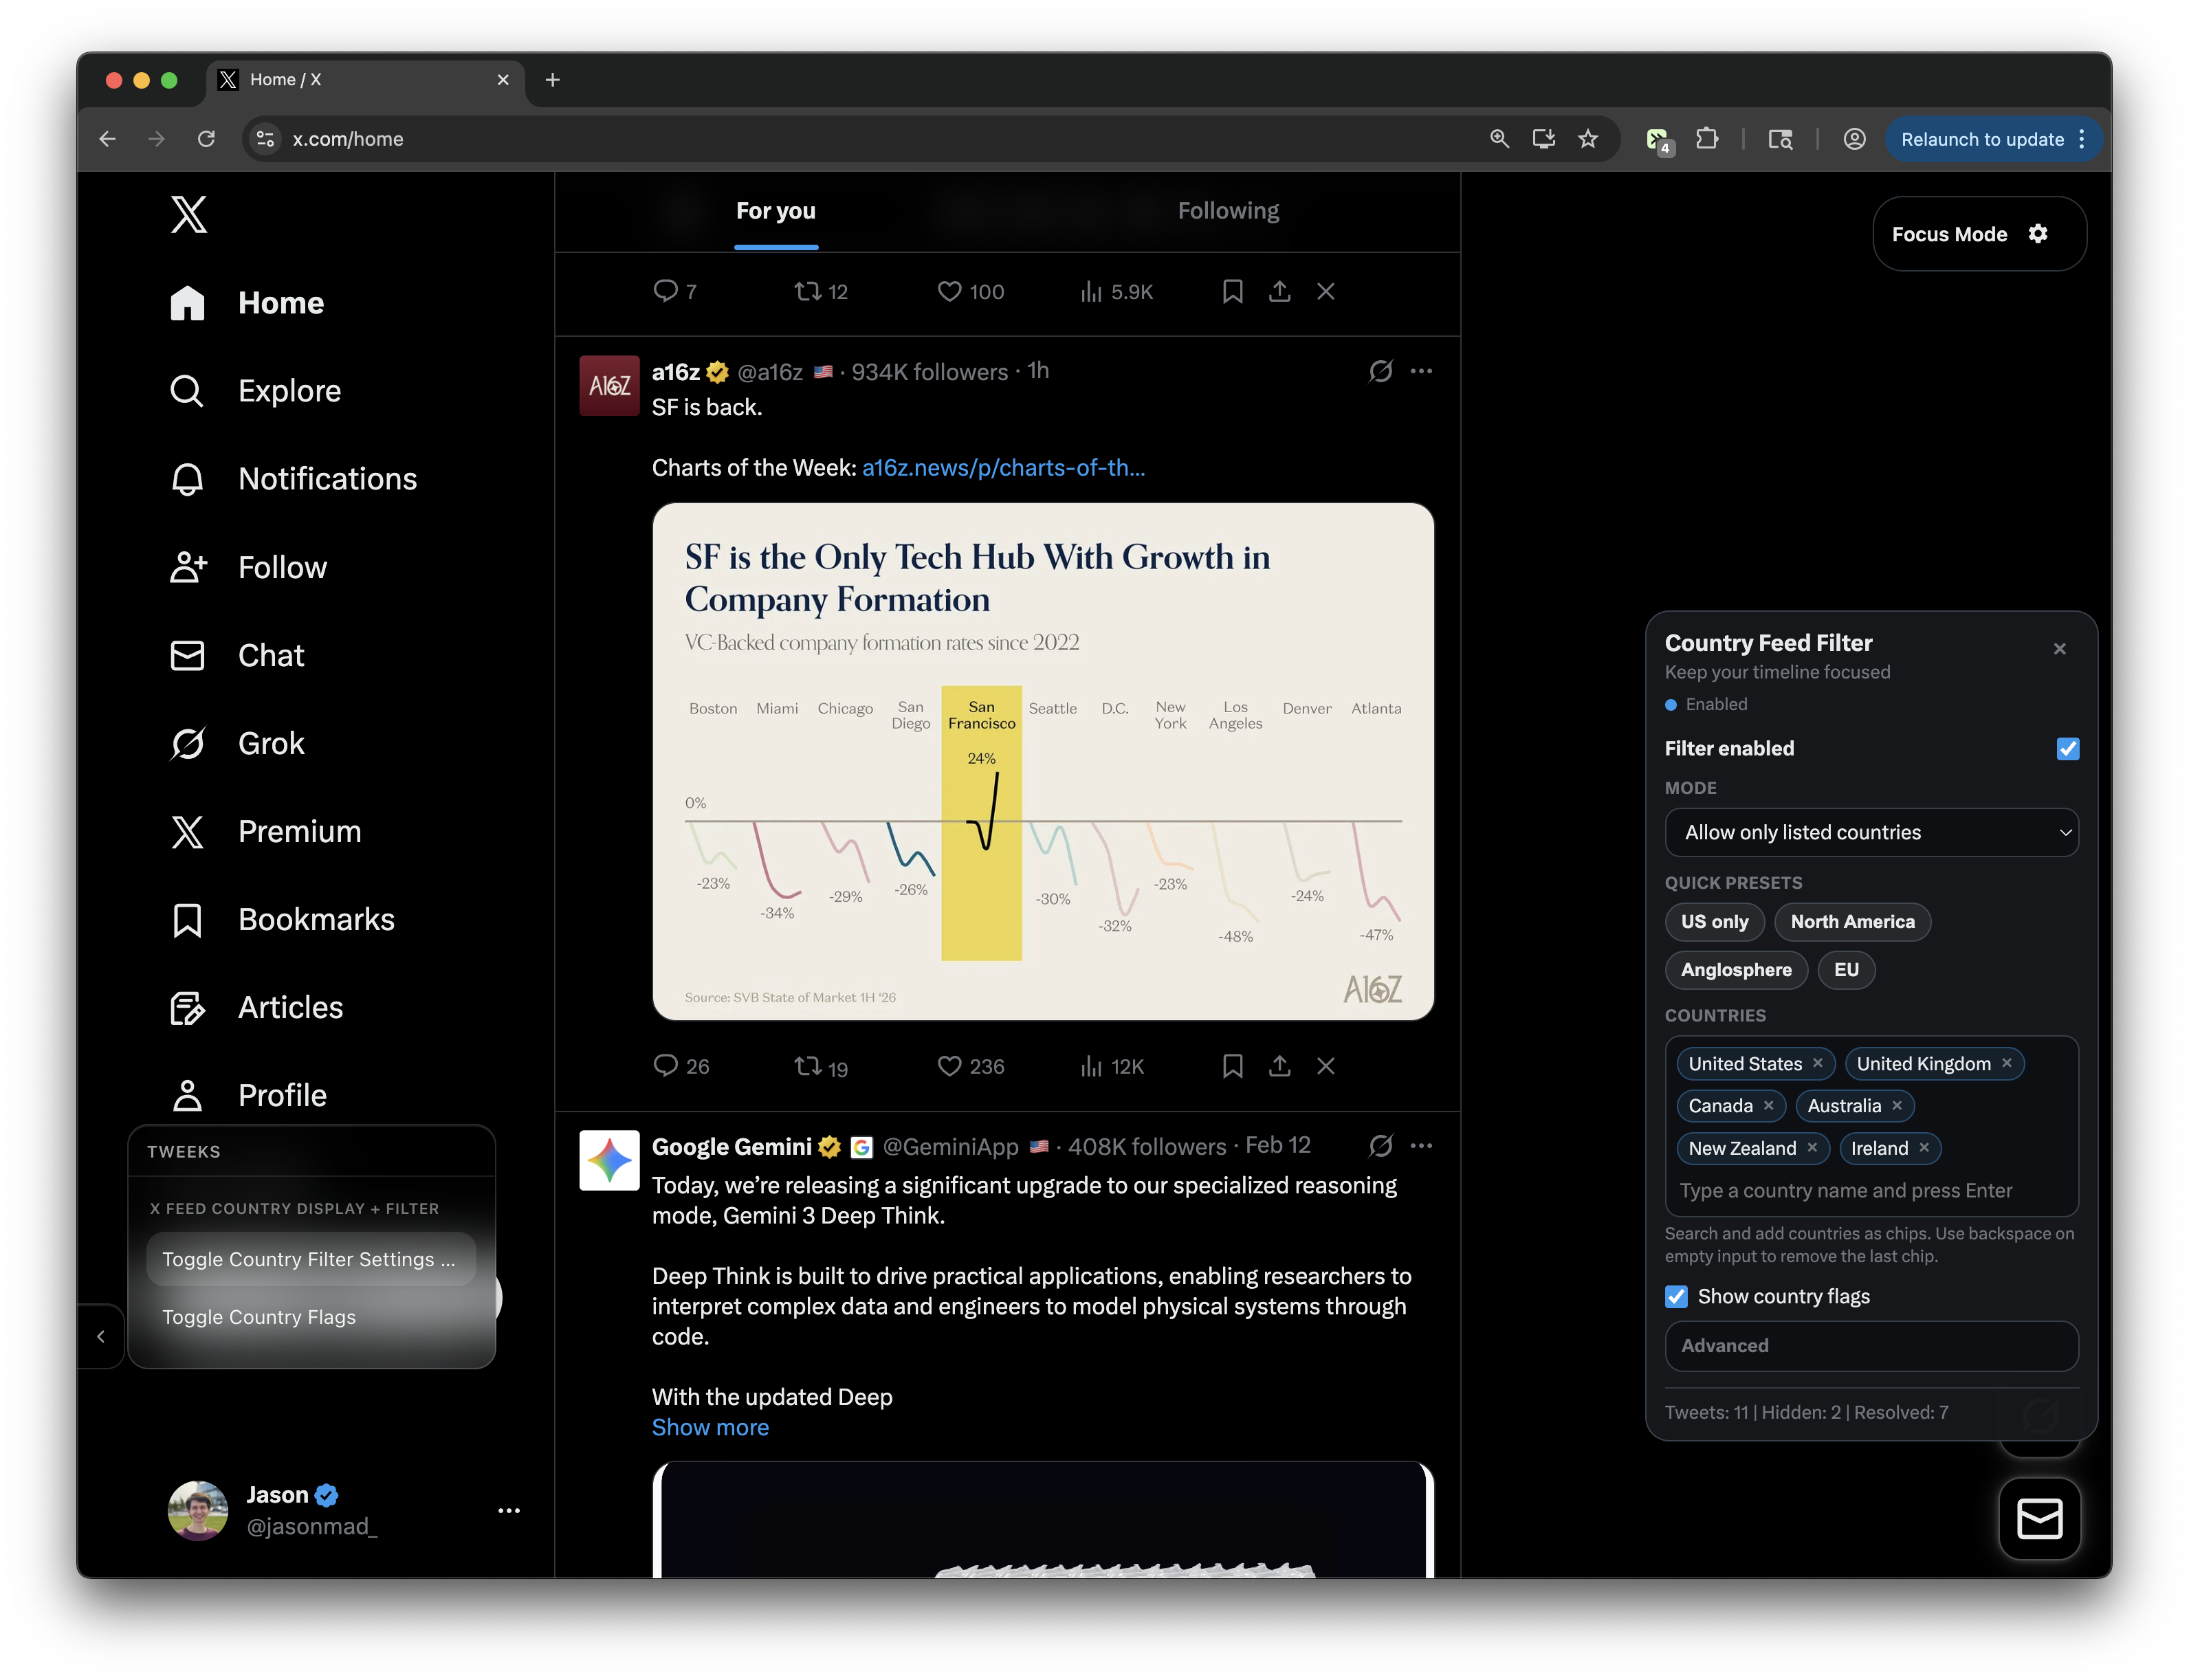Repost the a16z chart tweet
This screenshot has height=1680, width=2189.
[808, 1066]
